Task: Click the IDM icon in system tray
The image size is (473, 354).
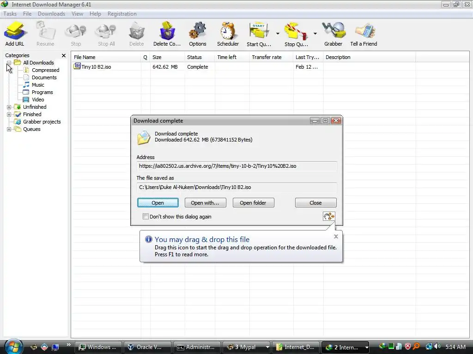Action: [382, 347]
